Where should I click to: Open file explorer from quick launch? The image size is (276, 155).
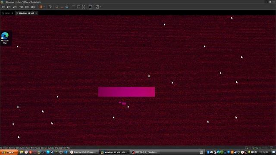(x=22, y=152)
